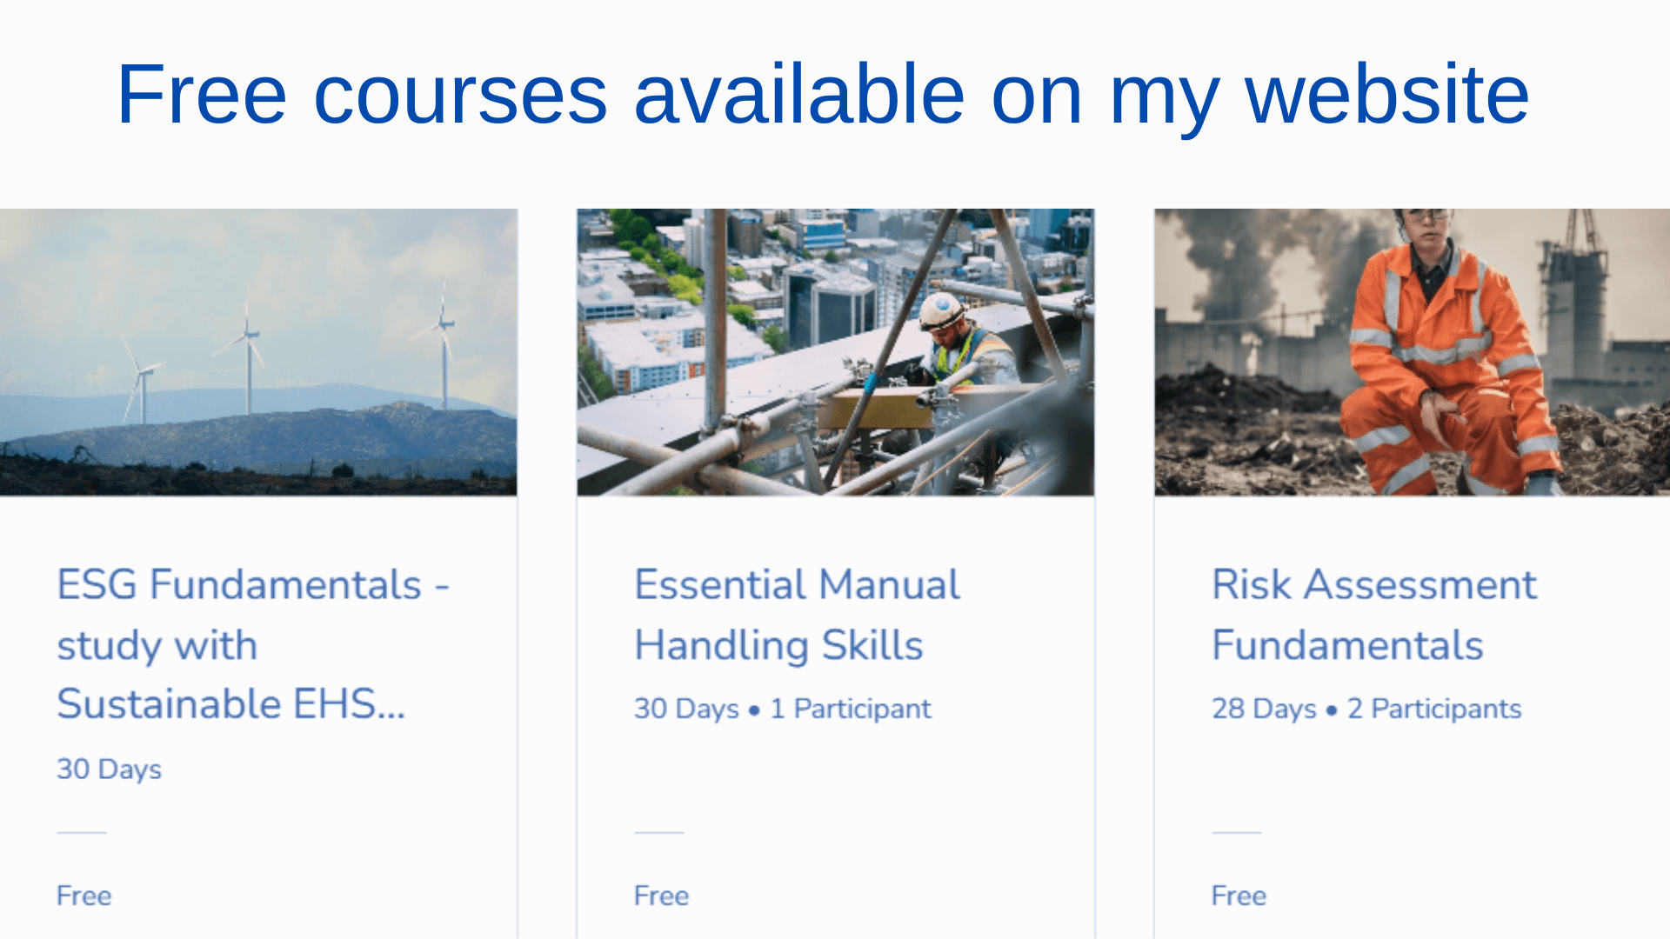Select 28 Days • 2 Participants info
The height and width of the screenshot is (939, 1670).
[x=1366, y=709]
